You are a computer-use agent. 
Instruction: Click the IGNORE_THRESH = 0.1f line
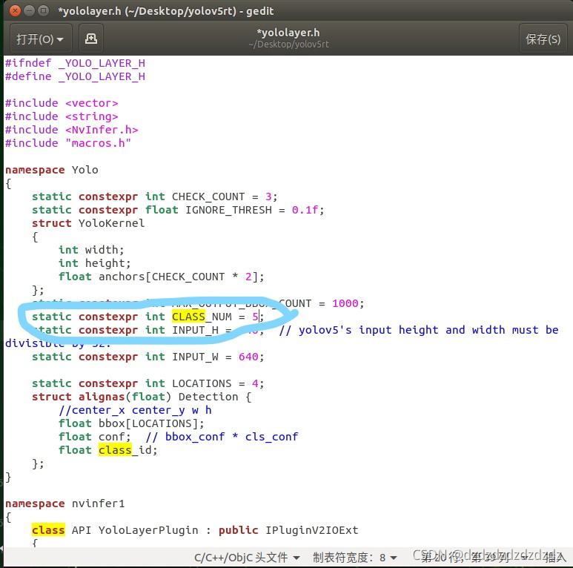(x=178, y=210)
